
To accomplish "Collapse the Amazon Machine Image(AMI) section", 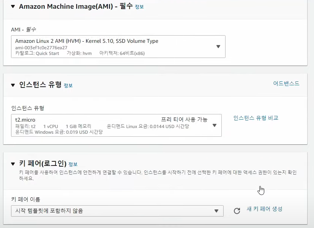I will click(x=13, y=6).
